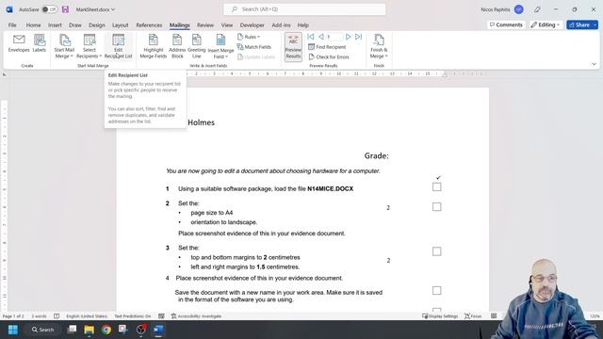The width and height of the screenshot is (603, 339).
Task: Open the File tab
Action: pos(12,25)
